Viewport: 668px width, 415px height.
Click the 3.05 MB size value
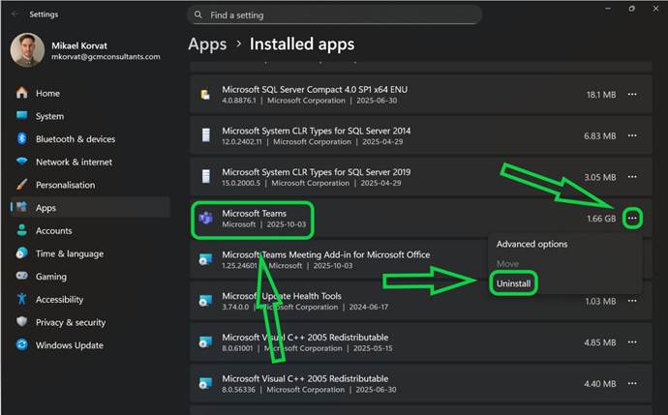(600, 177)
